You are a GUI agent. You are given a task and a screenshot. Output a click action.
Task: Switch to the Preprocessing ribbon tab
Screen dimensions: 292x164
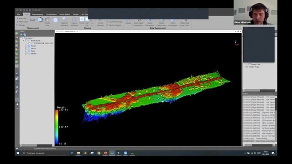(x=37, y=14)
